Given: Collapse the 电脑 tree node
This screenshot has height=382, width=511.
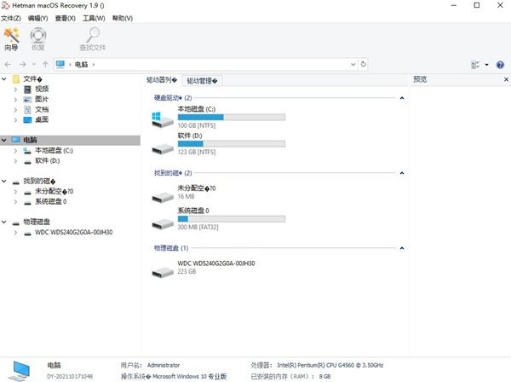Looking at the screenshot, I should pyautogui.click(x=4, y=140).
